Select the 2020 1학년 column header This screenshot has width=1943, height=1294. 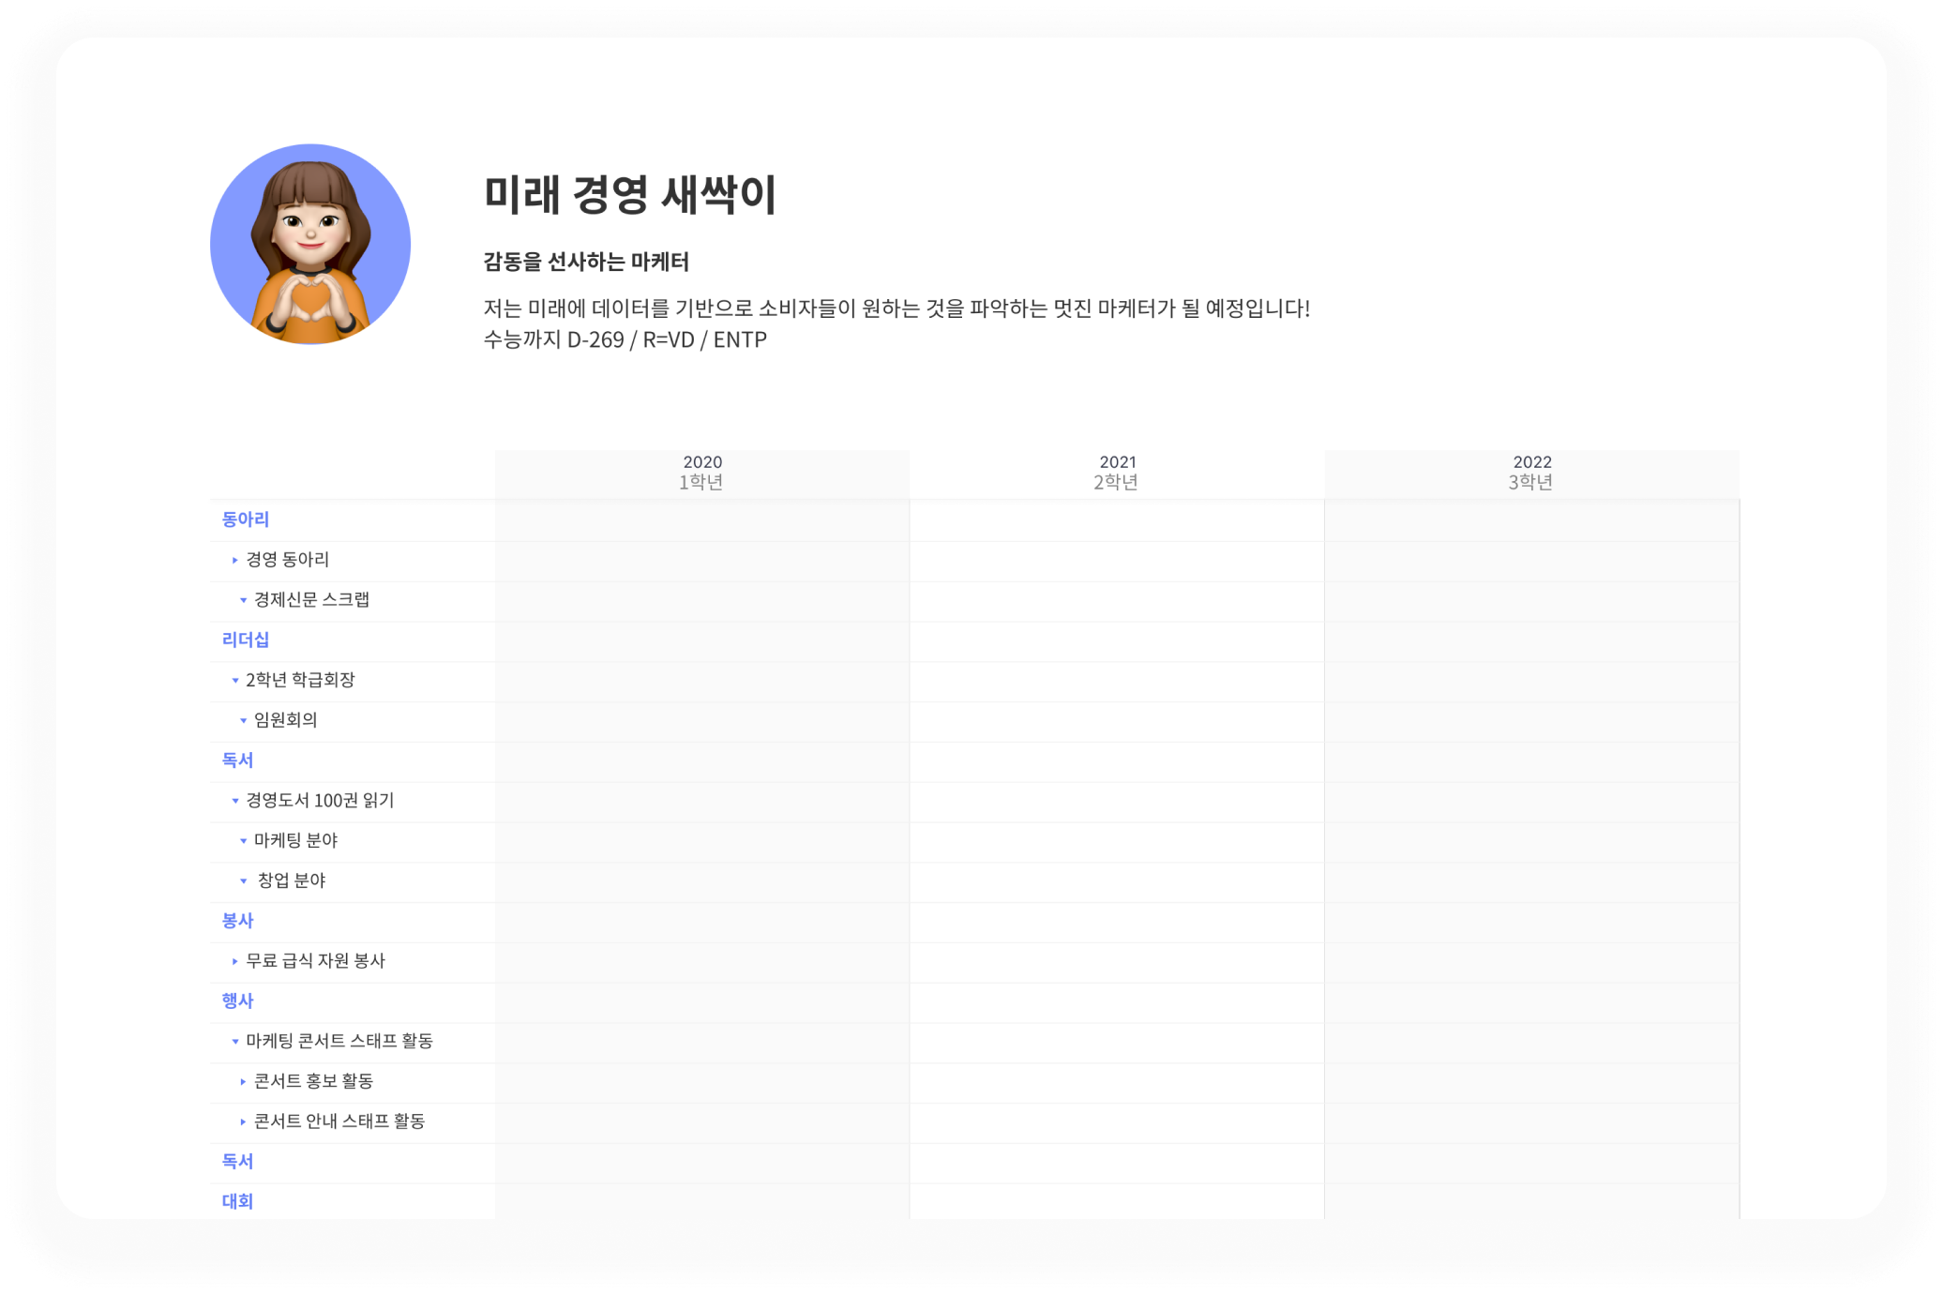pos(701,473)
